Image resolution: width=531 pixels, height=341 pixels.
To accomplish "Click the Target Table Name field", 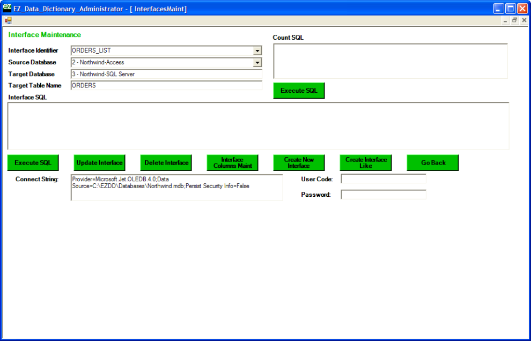I will pos(166,86).
